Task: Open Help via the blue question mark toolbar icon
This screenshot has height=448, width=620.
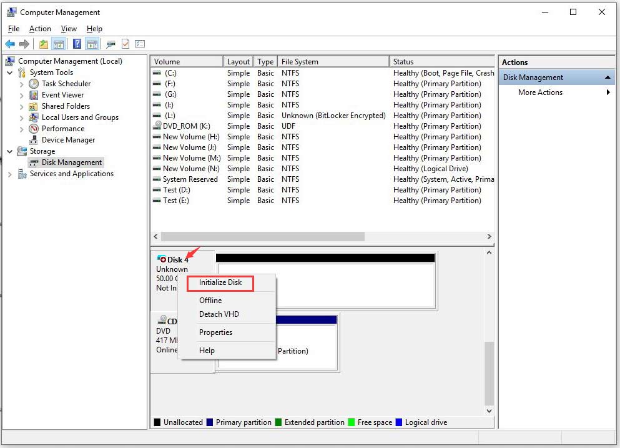Action: pyautogui.click(x=76, y=44)
